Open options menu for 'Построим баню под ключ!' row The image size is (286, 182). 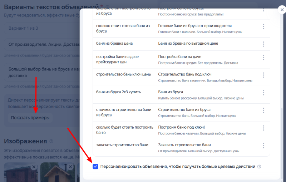[263, 128]
